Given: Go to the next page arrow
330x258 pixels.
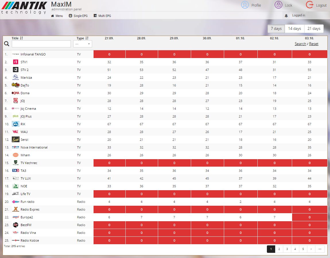Looking at the screenshot, I should [311, 249].
